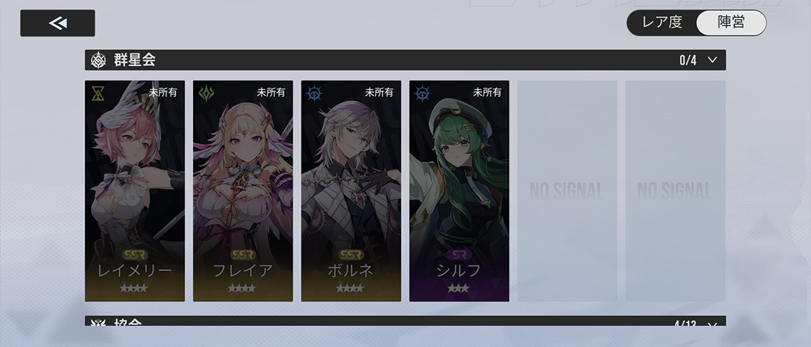Switch sorting to 陣営

tap(731, 22)
